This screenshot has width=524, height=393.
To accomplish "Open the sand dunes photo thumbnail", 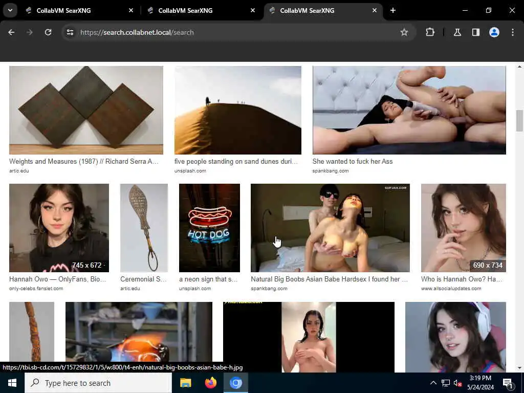I will pos(237,110).
